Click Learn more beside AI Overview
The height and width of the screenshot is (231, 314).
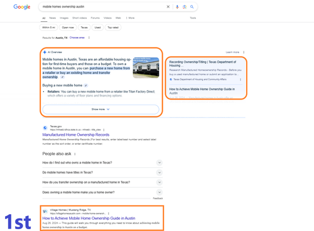[x=232, y=52]
